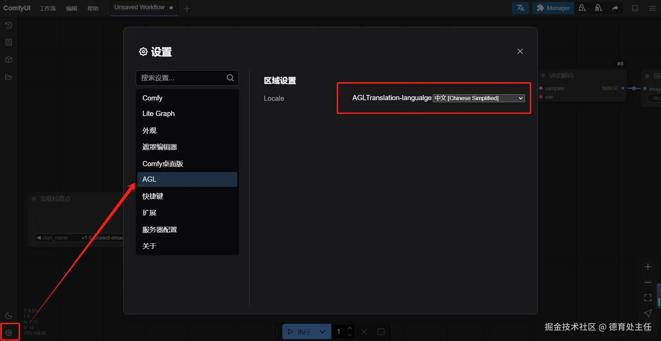The image size is (661, 341).
Task: Open the queue history sidebar icon
Action: [x=9, y=25]
